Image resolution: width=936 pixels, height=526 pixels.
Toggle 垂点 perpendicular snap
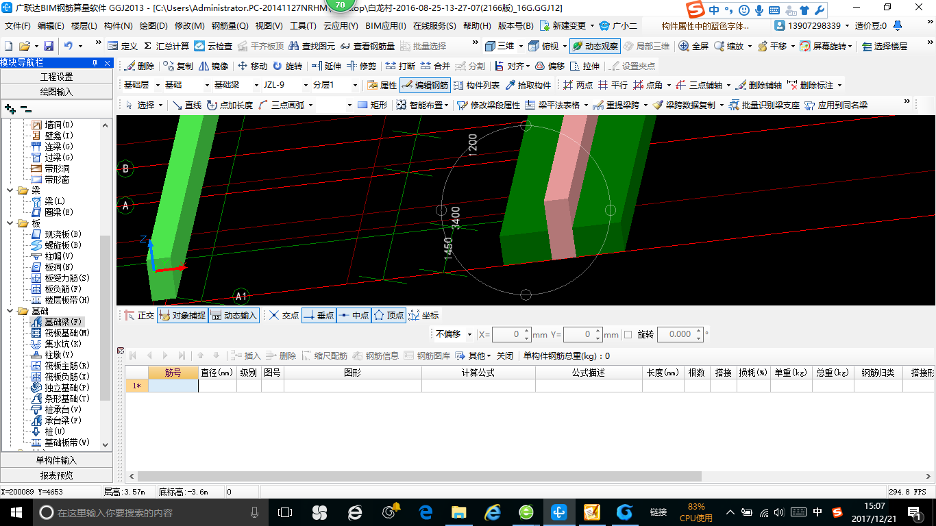(318, 315)
